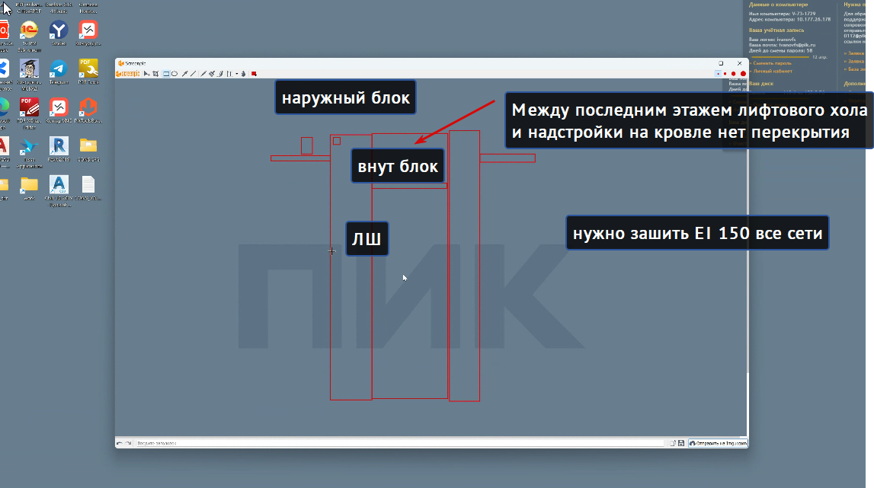The width and height of the screenshot is (874, 488).
Task: Open the Yandex browser desktop shortcut
Action: [59, 33]
